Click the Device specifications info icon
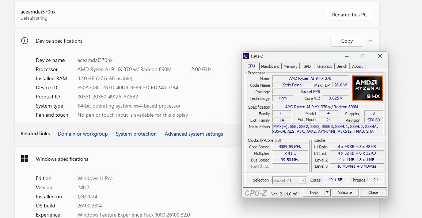The image size is (422, 218). pos(24,41)
